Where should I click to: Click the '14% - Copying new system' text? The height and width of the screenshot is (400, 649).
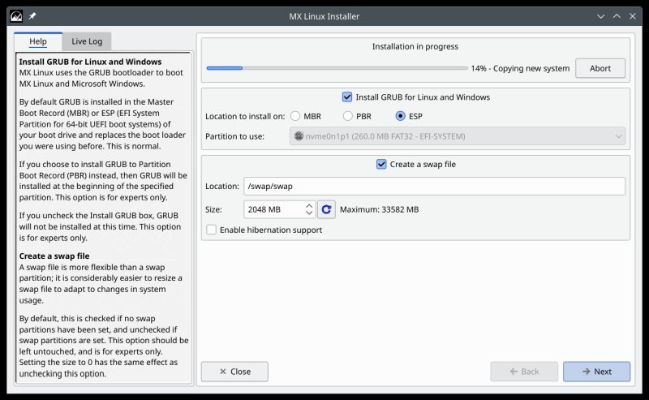[520, 69]
